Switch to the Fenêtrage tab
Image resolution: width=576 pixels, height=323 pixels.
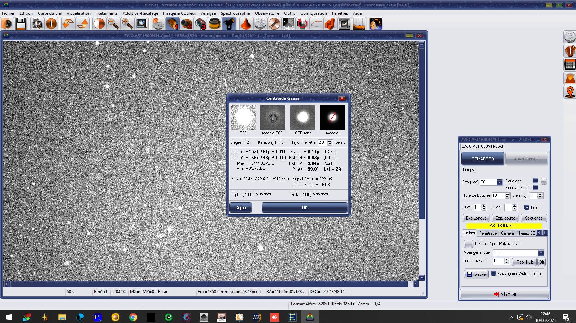tap(488, 233)
